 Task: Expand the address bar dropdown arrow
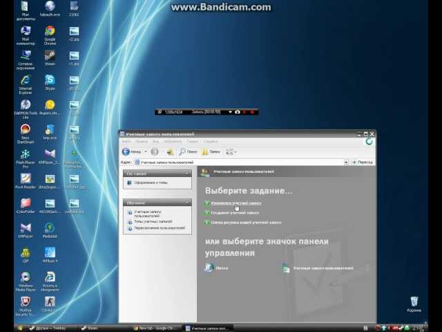coord(346,163)
